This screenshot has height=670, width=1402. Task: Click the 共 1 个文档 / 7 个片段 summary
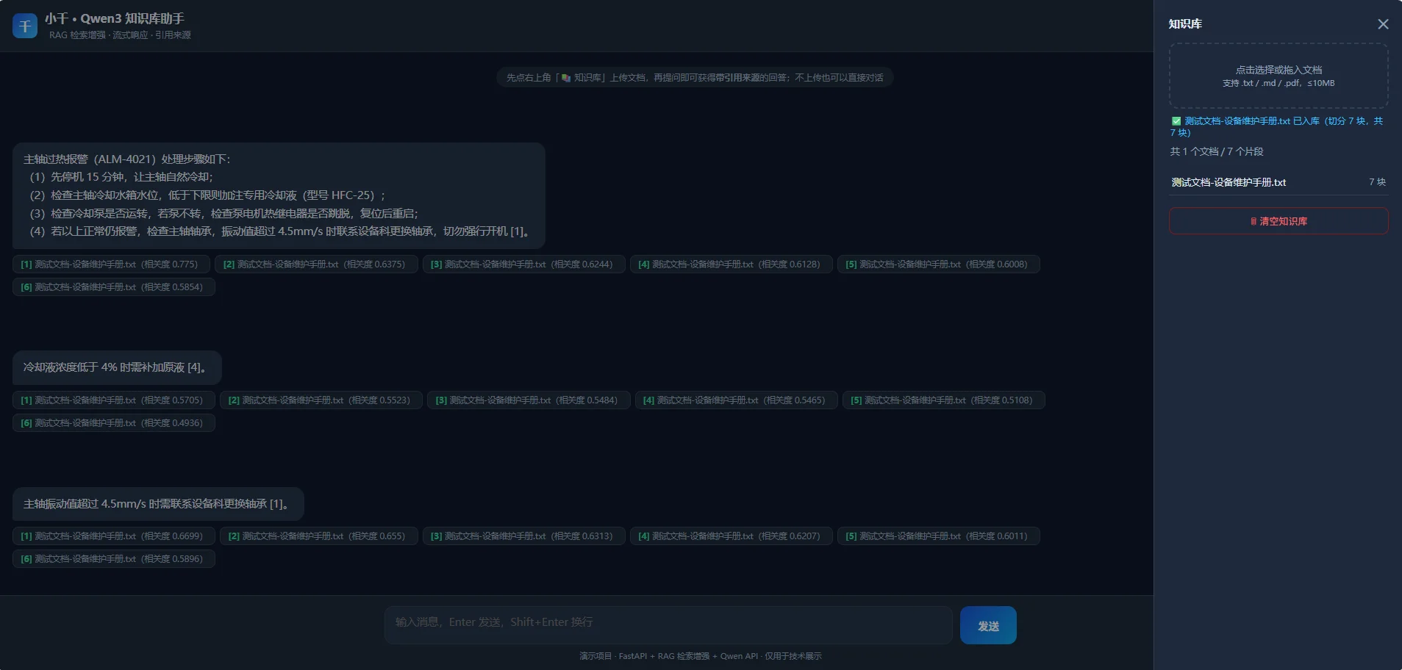click(x=1217, y=151)
